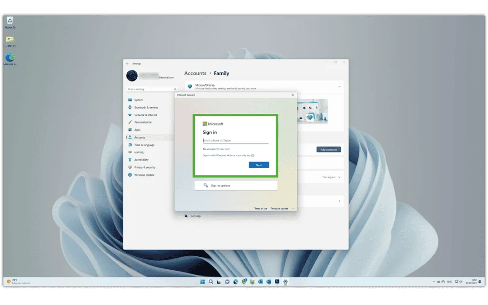The image size is (488, 305).
Task: Open the ellipsis menu in Microsoft account dialog
Action: click(294, 209)
